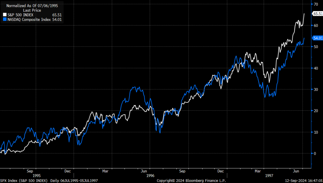Click the 1997 year label on time axis
This screenshot has height=183, width=323.
click(x=269, y=175)
